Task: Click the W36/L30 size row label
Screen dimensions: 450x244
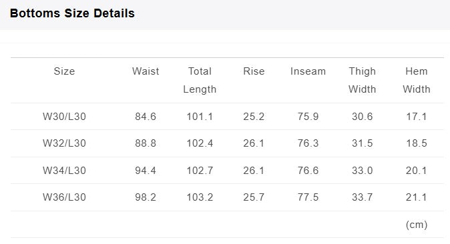Action: 64,197
